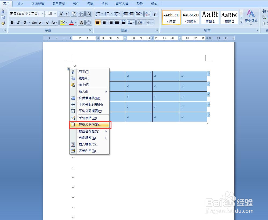
Task: Switch to the 插入 ribbon tab
Action: [20, 3]
